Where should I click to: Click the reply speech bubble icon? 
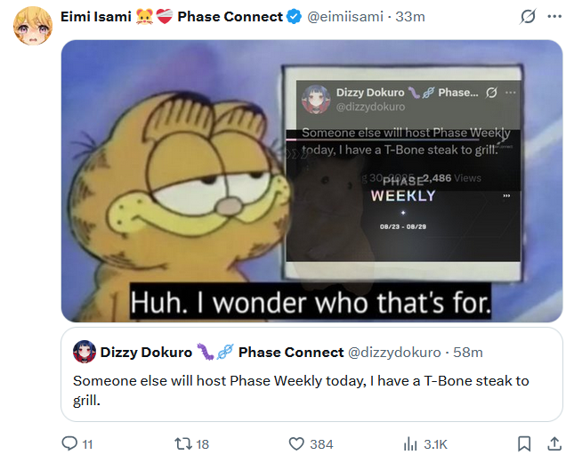tap(70, 443)
